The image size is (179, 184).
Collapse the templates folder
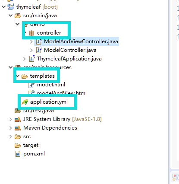(18, 76)
